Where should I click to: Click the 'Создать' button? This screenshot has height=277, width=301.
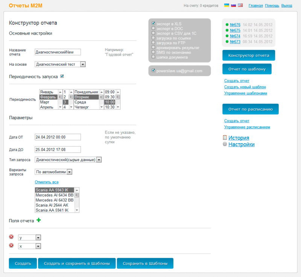click(23, 263)
